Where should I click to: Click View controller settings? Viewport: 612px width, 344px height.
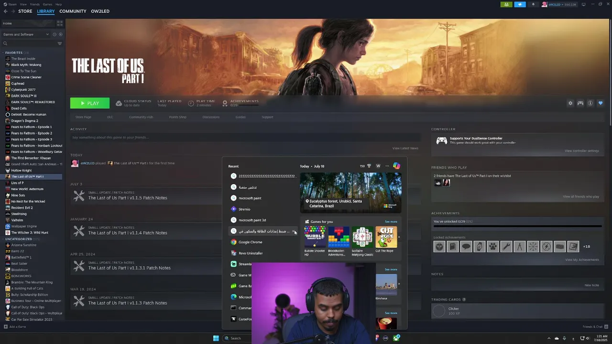tap(582, 151)
